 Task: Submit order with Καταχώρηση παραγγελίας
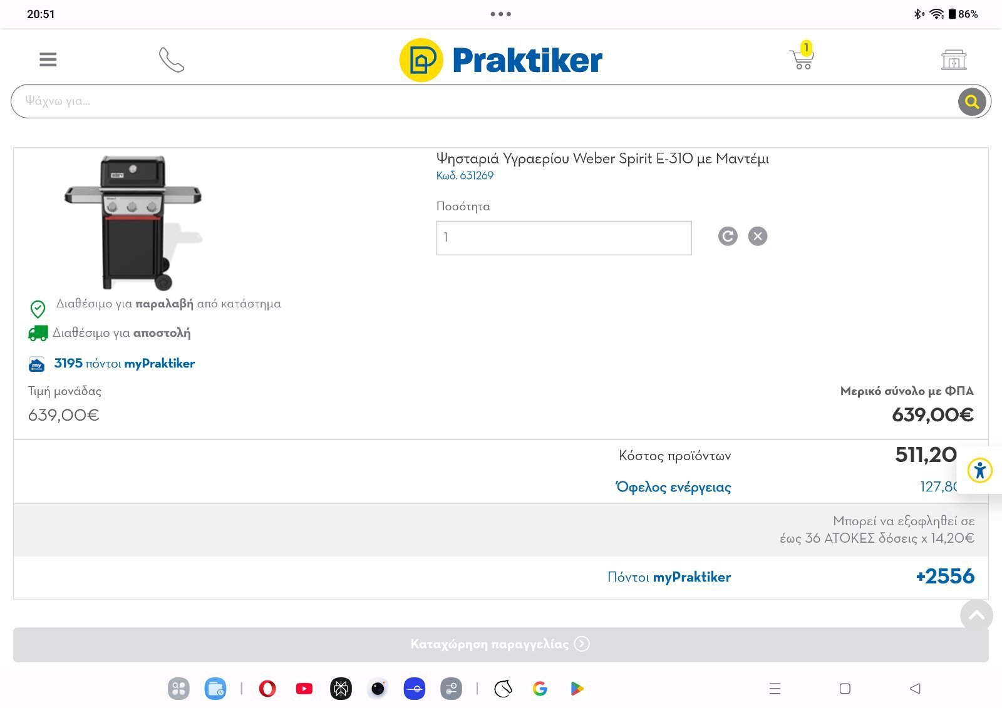pos(501,644)
